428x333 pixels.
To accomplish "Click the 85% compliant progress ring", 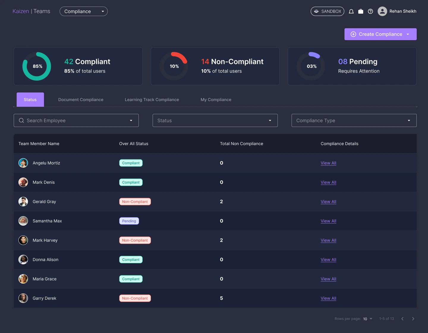I will 37,66.
